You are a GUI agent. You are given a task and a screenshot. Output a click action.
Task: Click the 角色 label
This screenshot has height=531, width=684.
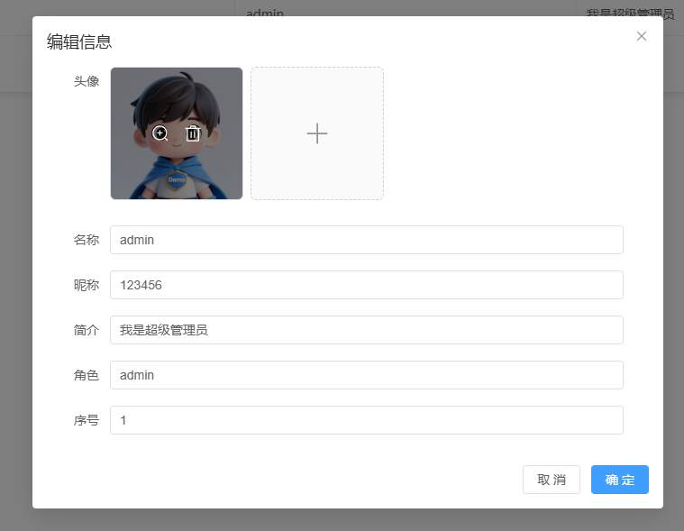87,375
